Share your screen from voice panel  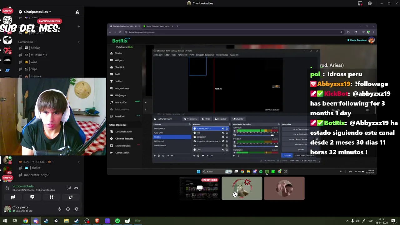point(32,197)
